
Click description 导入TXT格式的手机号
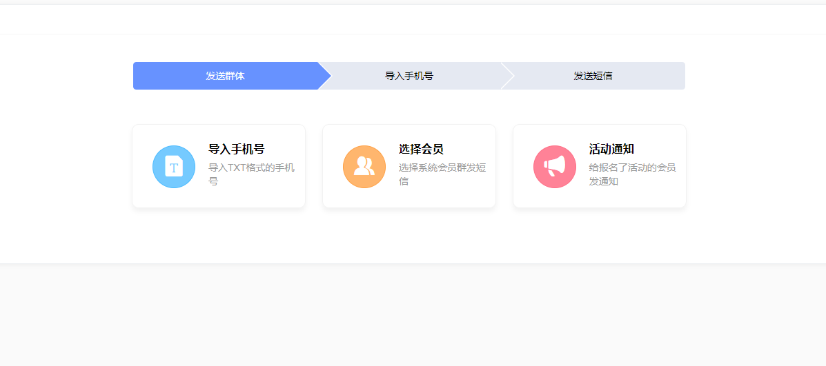251,174
